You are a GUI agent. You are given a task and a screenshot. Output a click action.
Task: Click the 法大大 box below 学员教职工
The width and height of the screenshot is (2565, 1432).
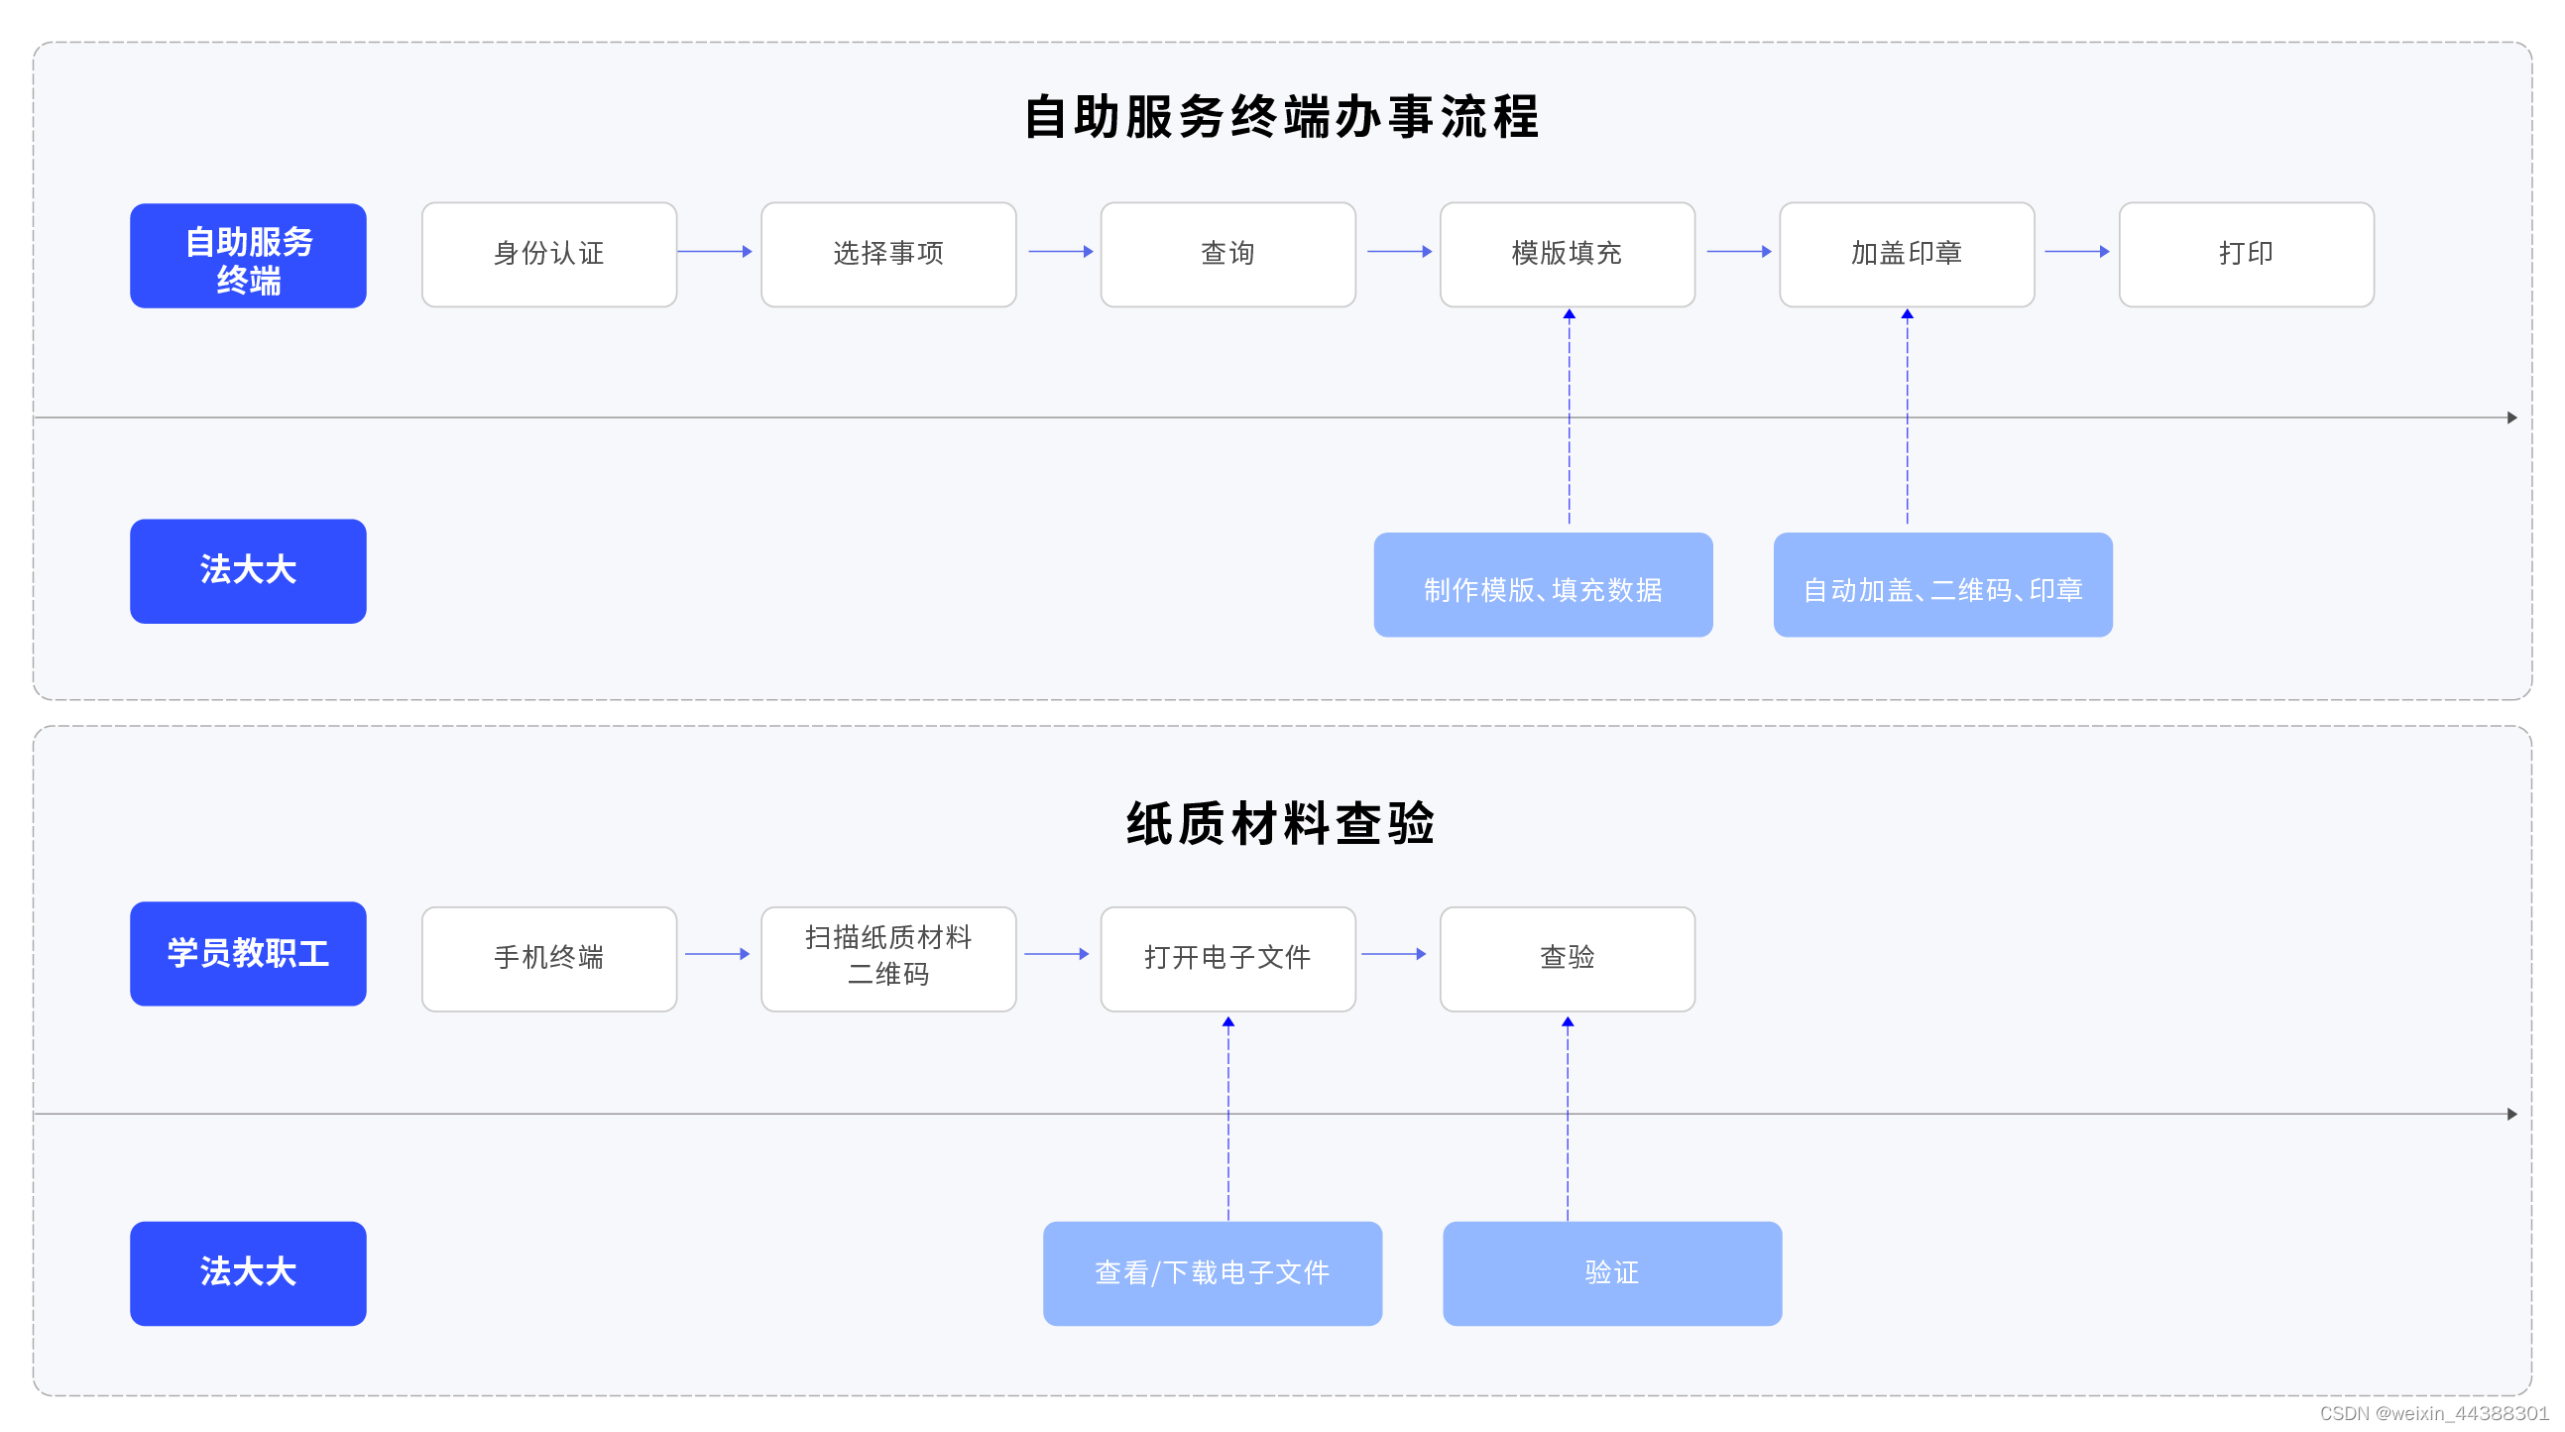coord(248,1273)
